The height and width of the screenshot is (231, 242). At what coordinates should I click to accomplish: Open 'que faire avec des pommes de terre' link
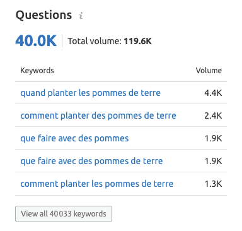click(91, 161)
